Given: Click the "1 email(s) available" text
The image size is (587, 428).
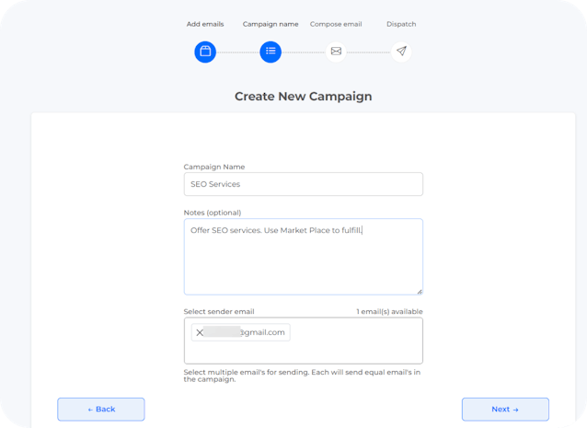Looking at the screenshot, I should [389, 312].
